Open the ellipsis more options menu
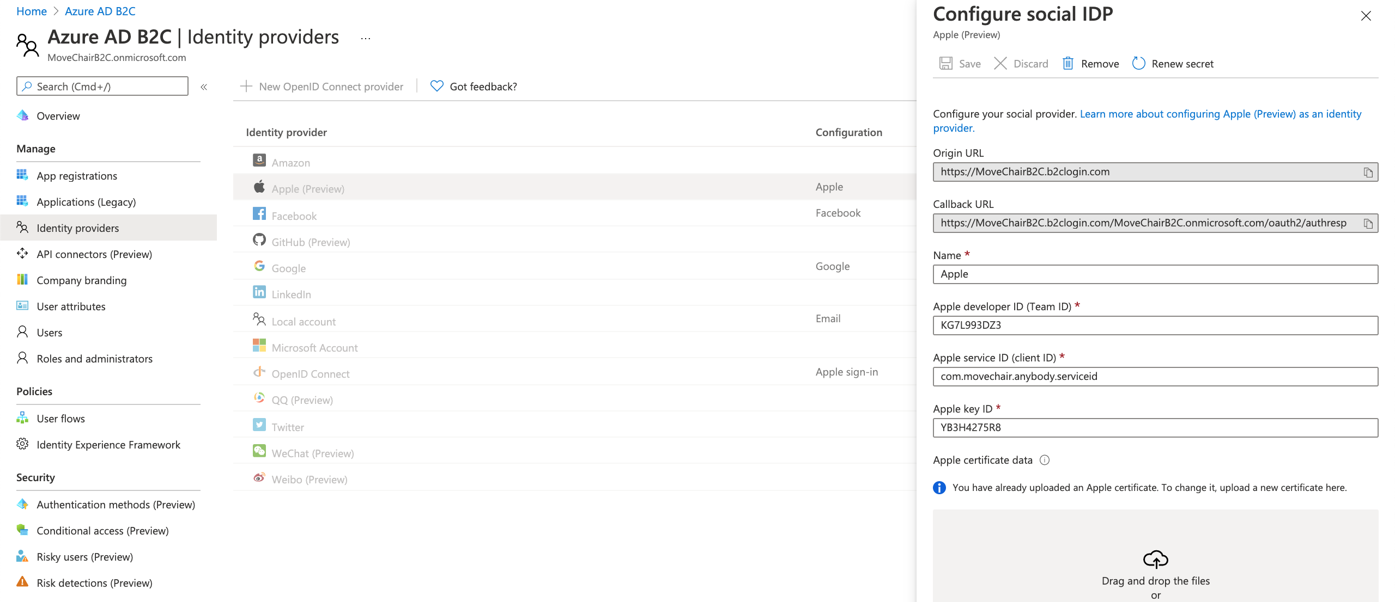The width and height of the screenshot is (1395, 602). pos(365,38)
